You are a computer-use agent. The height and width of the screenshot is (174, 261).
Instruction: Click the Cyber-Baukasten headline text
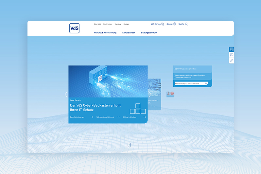coord(95,108)
